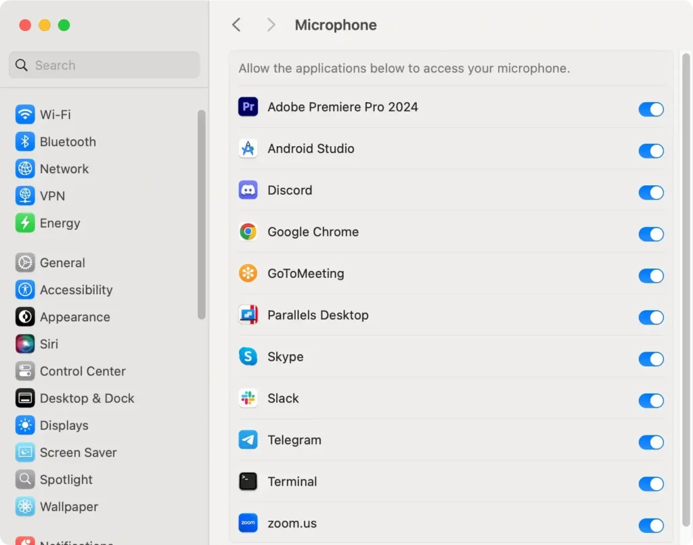Click the Android Studio app icon
Screen dimensions: 693x545
[x=248, y=148]
